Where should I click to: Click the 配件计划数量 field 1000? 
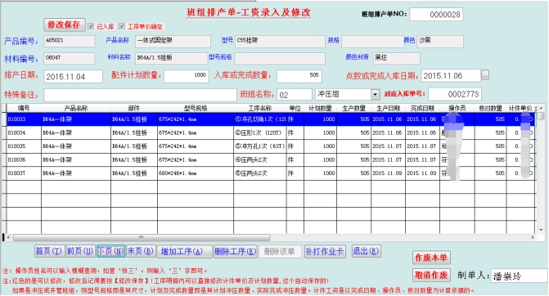click(187, 76)
